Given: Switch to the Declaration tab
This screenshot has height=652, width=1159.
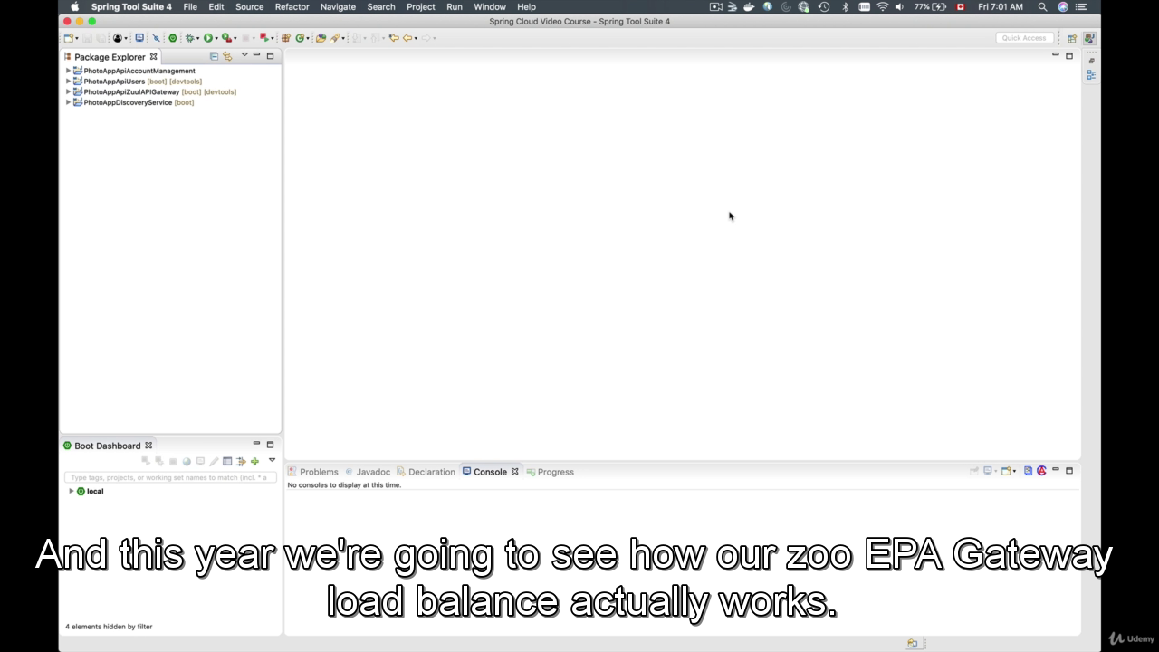Looking at the screenshot, I should coord(426,472).
